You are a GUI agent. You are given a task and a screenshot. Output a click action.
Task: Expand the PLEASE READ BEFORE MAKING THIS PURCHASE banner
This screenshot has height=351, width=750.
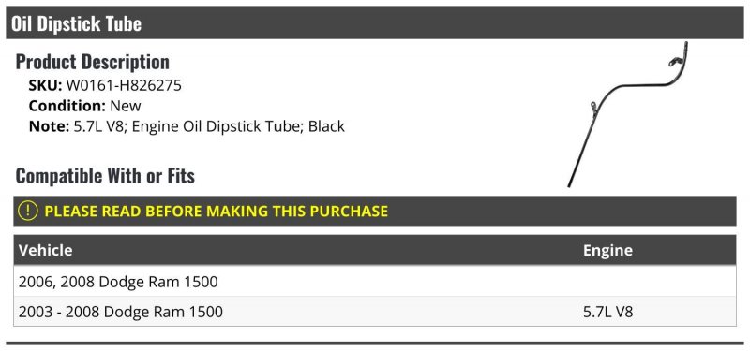[375, 211]
